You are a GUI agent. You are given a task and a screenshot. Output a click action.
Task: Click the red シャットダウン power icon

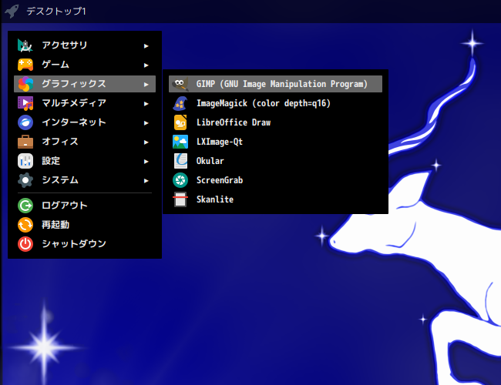click(25, 244)
